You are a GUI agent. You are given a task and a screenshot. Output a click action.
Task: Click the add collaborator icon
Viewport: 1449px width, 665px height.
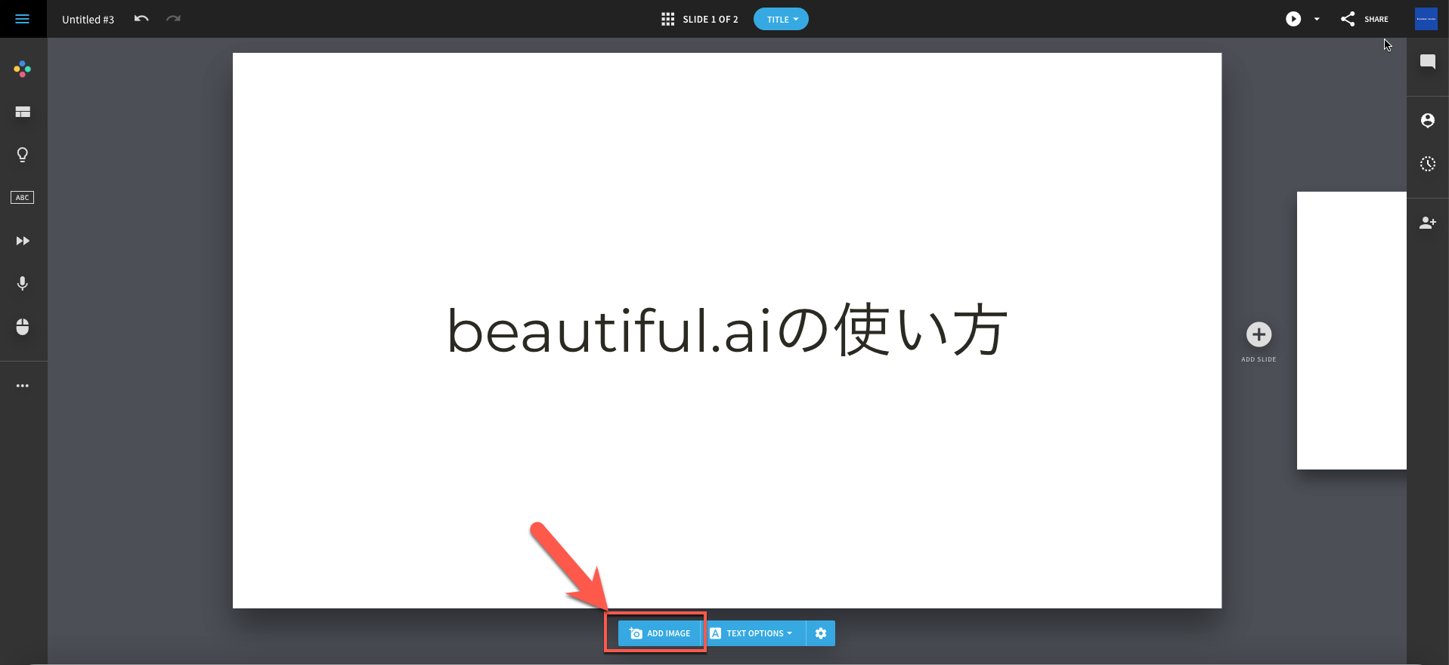(1427, 223)
